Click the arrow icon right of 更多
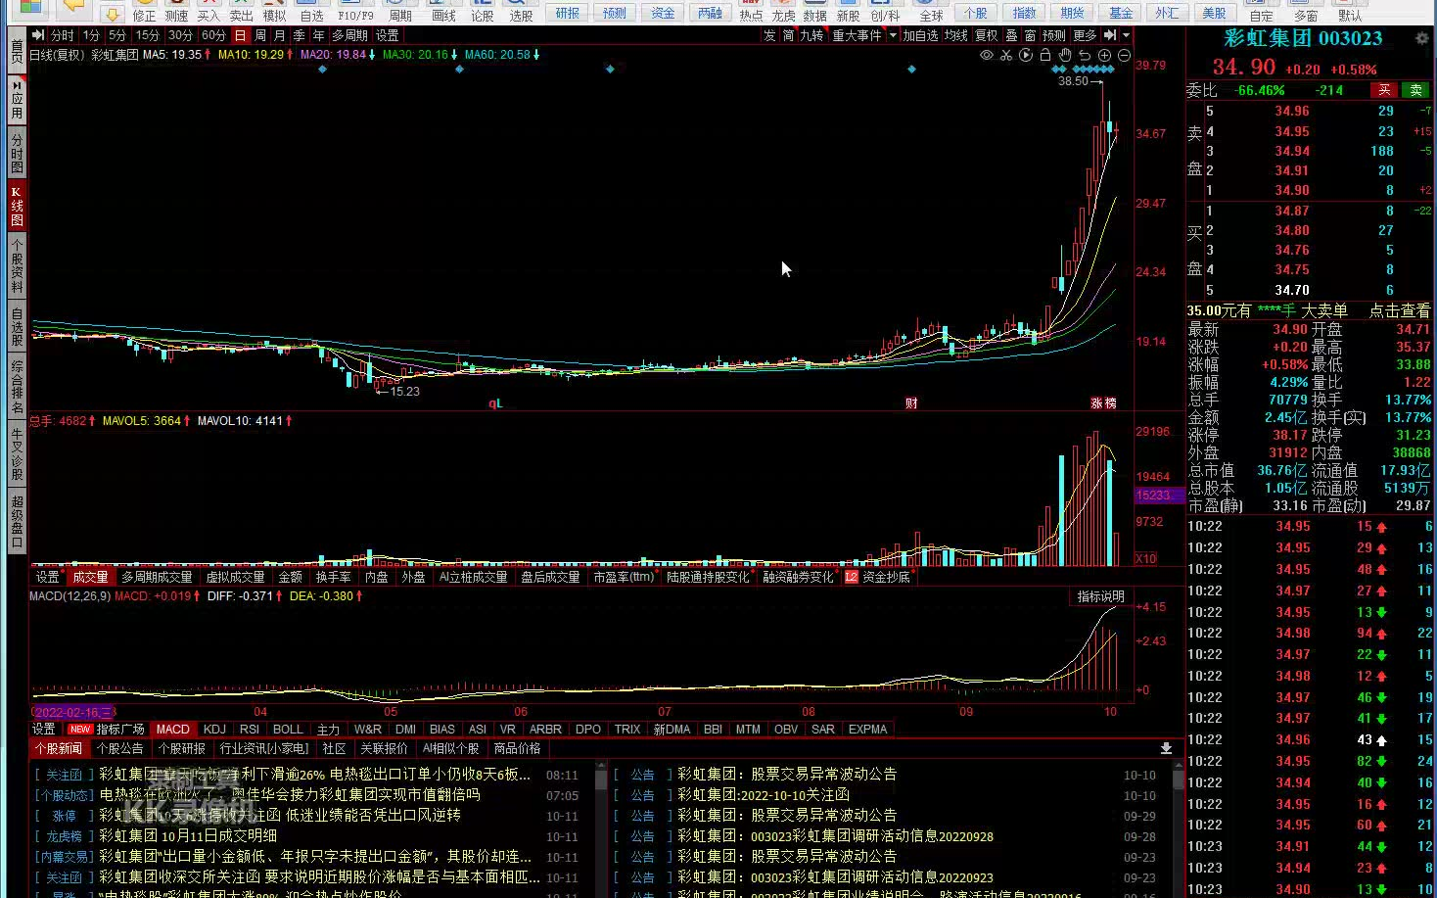 coord(1110,35)
